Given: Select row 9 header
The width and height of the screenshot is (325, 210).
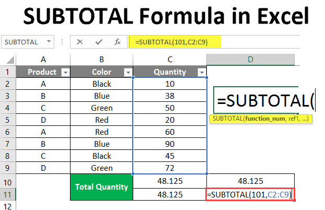Looking at the screenshot, I should click(x=8, y=168).
